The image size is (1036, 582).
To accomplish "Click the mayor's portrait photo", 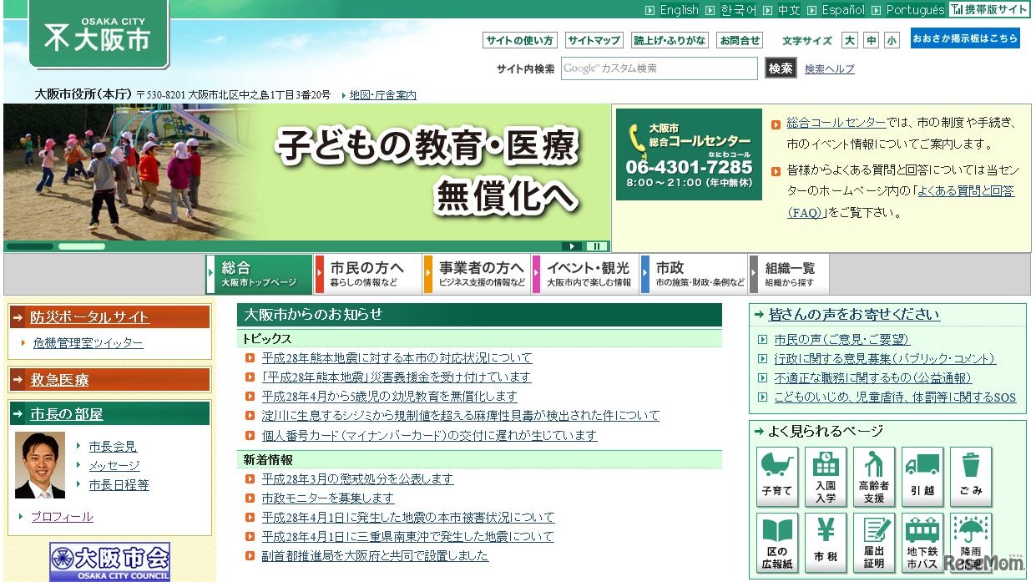I will coord(40,465).
